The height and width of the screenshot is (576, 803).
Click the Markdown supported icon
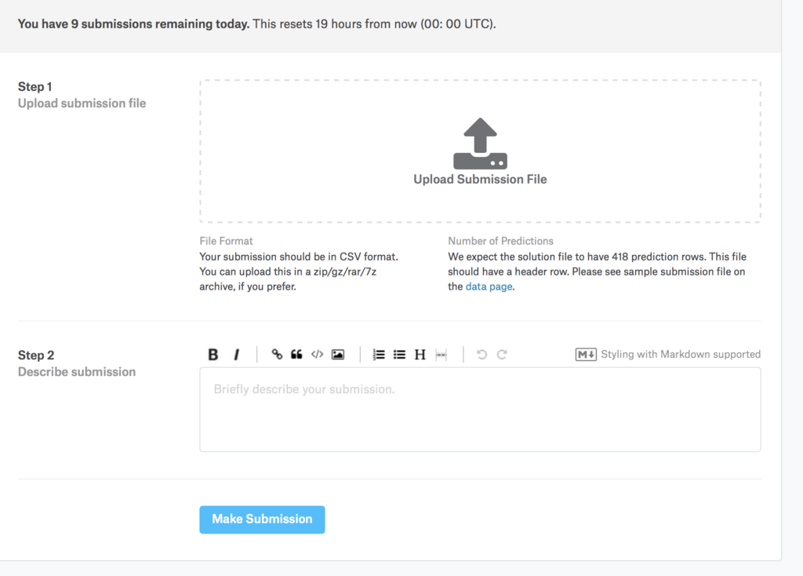[x=586, y=355]
